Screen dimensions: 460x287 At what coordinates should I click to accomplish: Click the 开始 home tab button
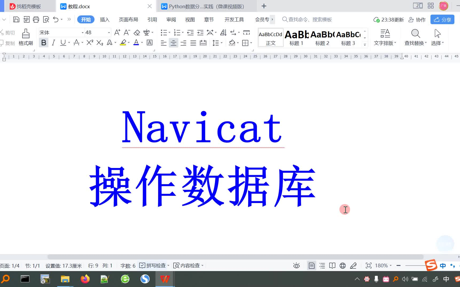click(86, 19)
